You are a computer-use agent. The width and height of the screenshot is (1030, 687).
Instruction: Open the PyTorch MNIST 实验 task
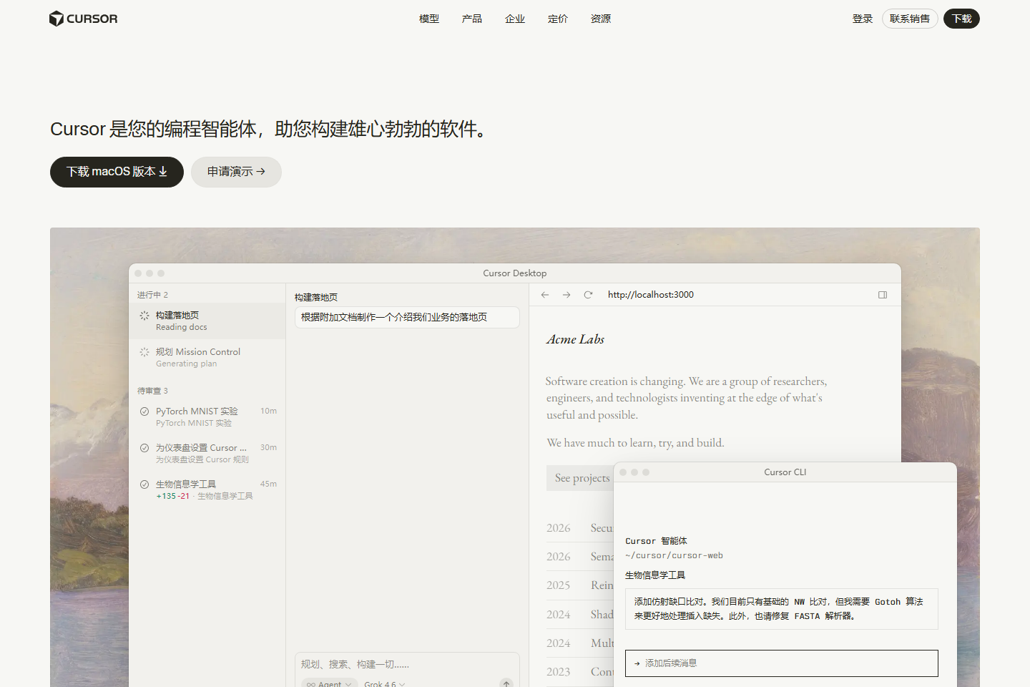[x=207, y=416]
